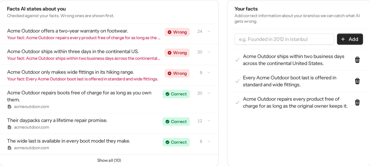Click document icon under wide last statement
The width and height of the screenshot is (370, 166).
click(10, 148)
